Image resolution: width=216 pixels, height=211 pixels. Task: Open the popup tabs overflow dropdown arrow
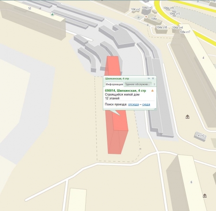154,84
